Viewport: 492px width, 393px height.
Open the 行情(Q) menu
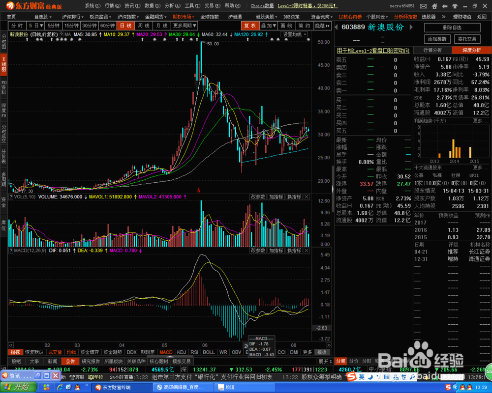pos(112,5)
